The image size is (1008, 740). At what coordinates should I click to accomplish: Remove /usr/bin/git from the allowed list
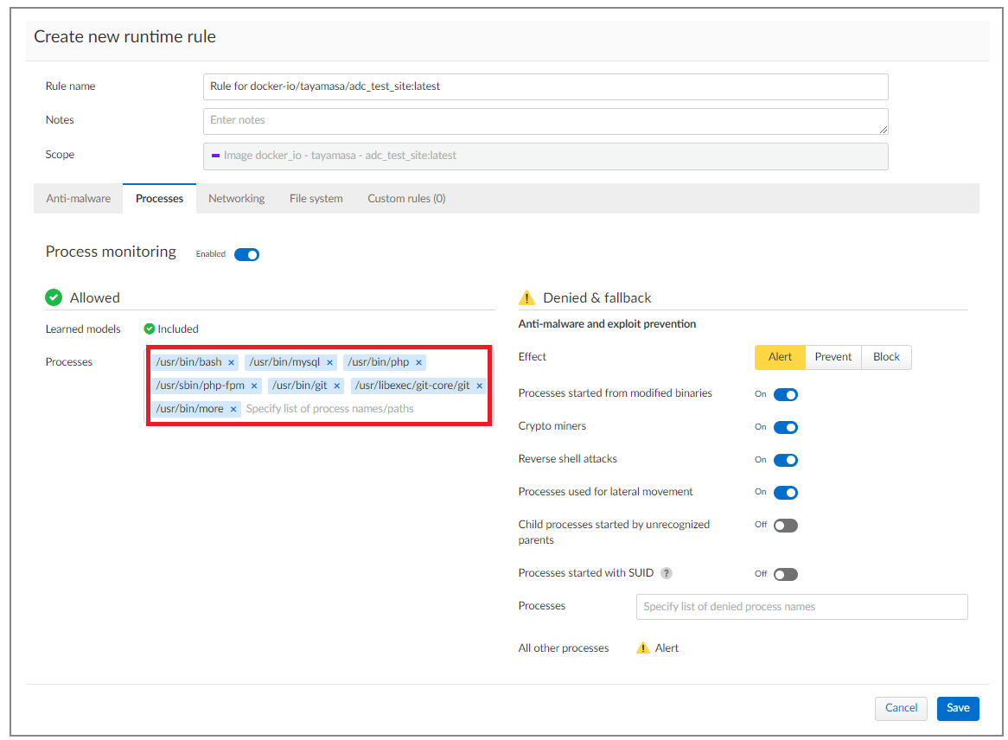(337, 386)
